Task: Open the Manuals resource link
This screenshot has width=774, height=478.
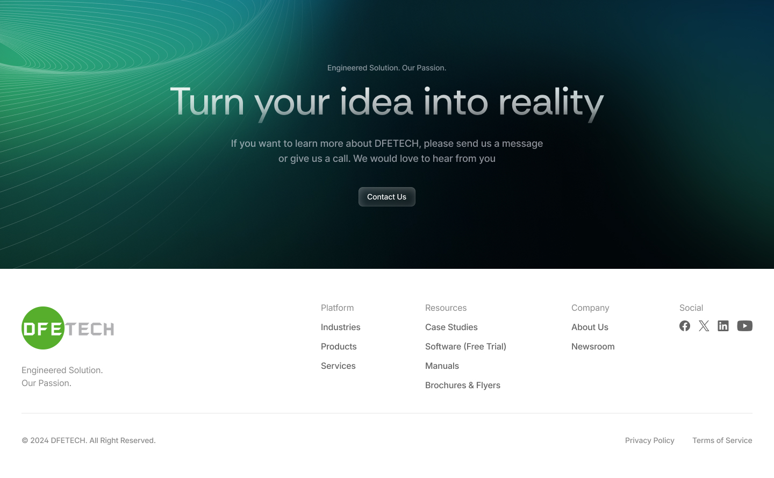Action: pyautogui.click(x=442, y=366)
